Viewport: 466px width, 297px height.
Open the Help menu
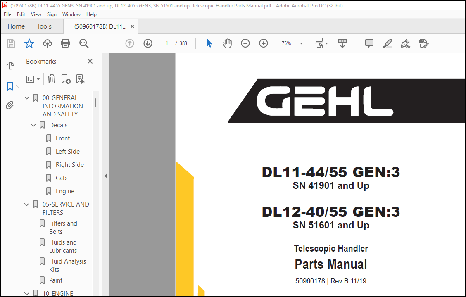point(91,14)
